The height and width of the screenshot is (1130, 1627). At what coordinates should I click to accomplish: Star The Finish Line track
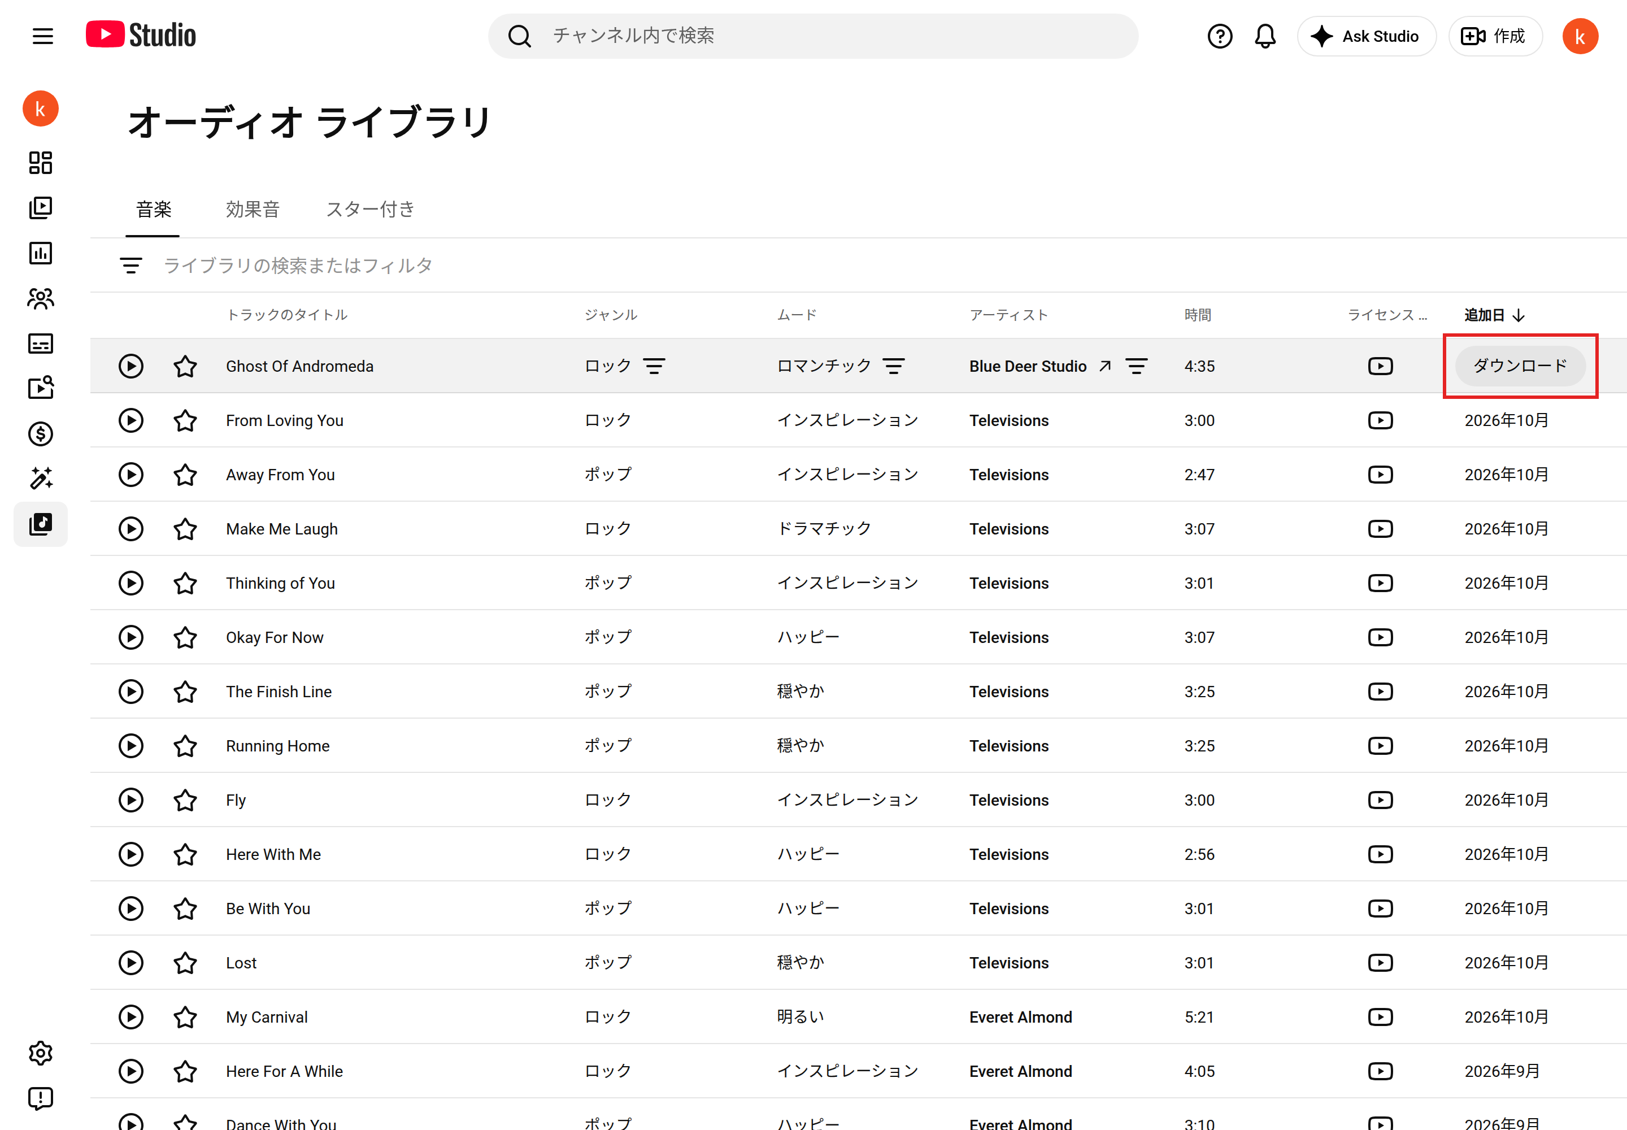pyautogui.click(x=185, y=692)
